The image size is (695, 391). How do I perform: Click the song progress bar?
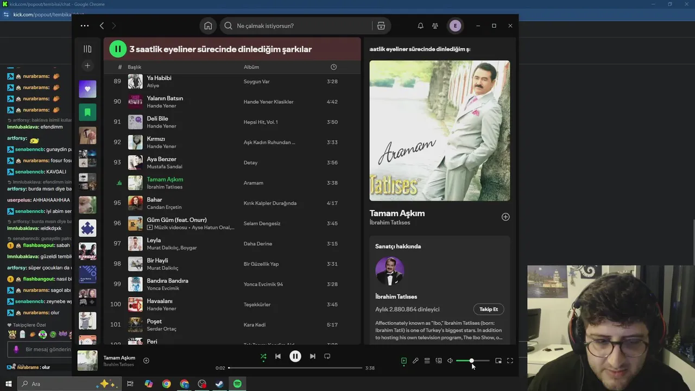(x=295, y=368)
